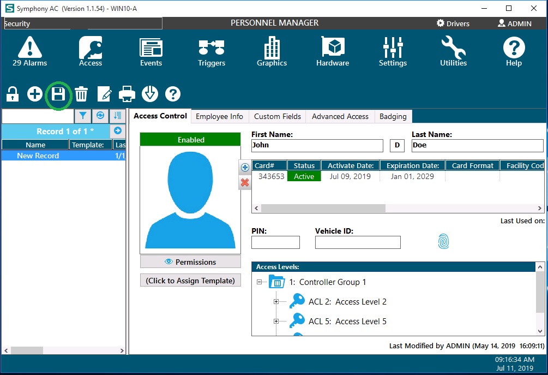Add a new card with plus icon

coord(245,168)
